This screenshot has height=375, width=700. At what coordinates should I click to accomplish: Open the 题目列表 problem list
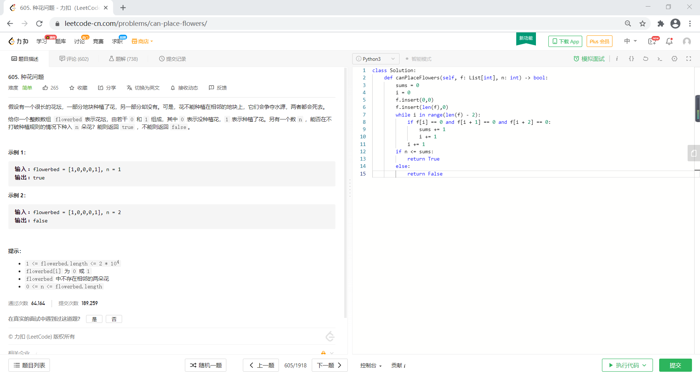coord(29,365)
